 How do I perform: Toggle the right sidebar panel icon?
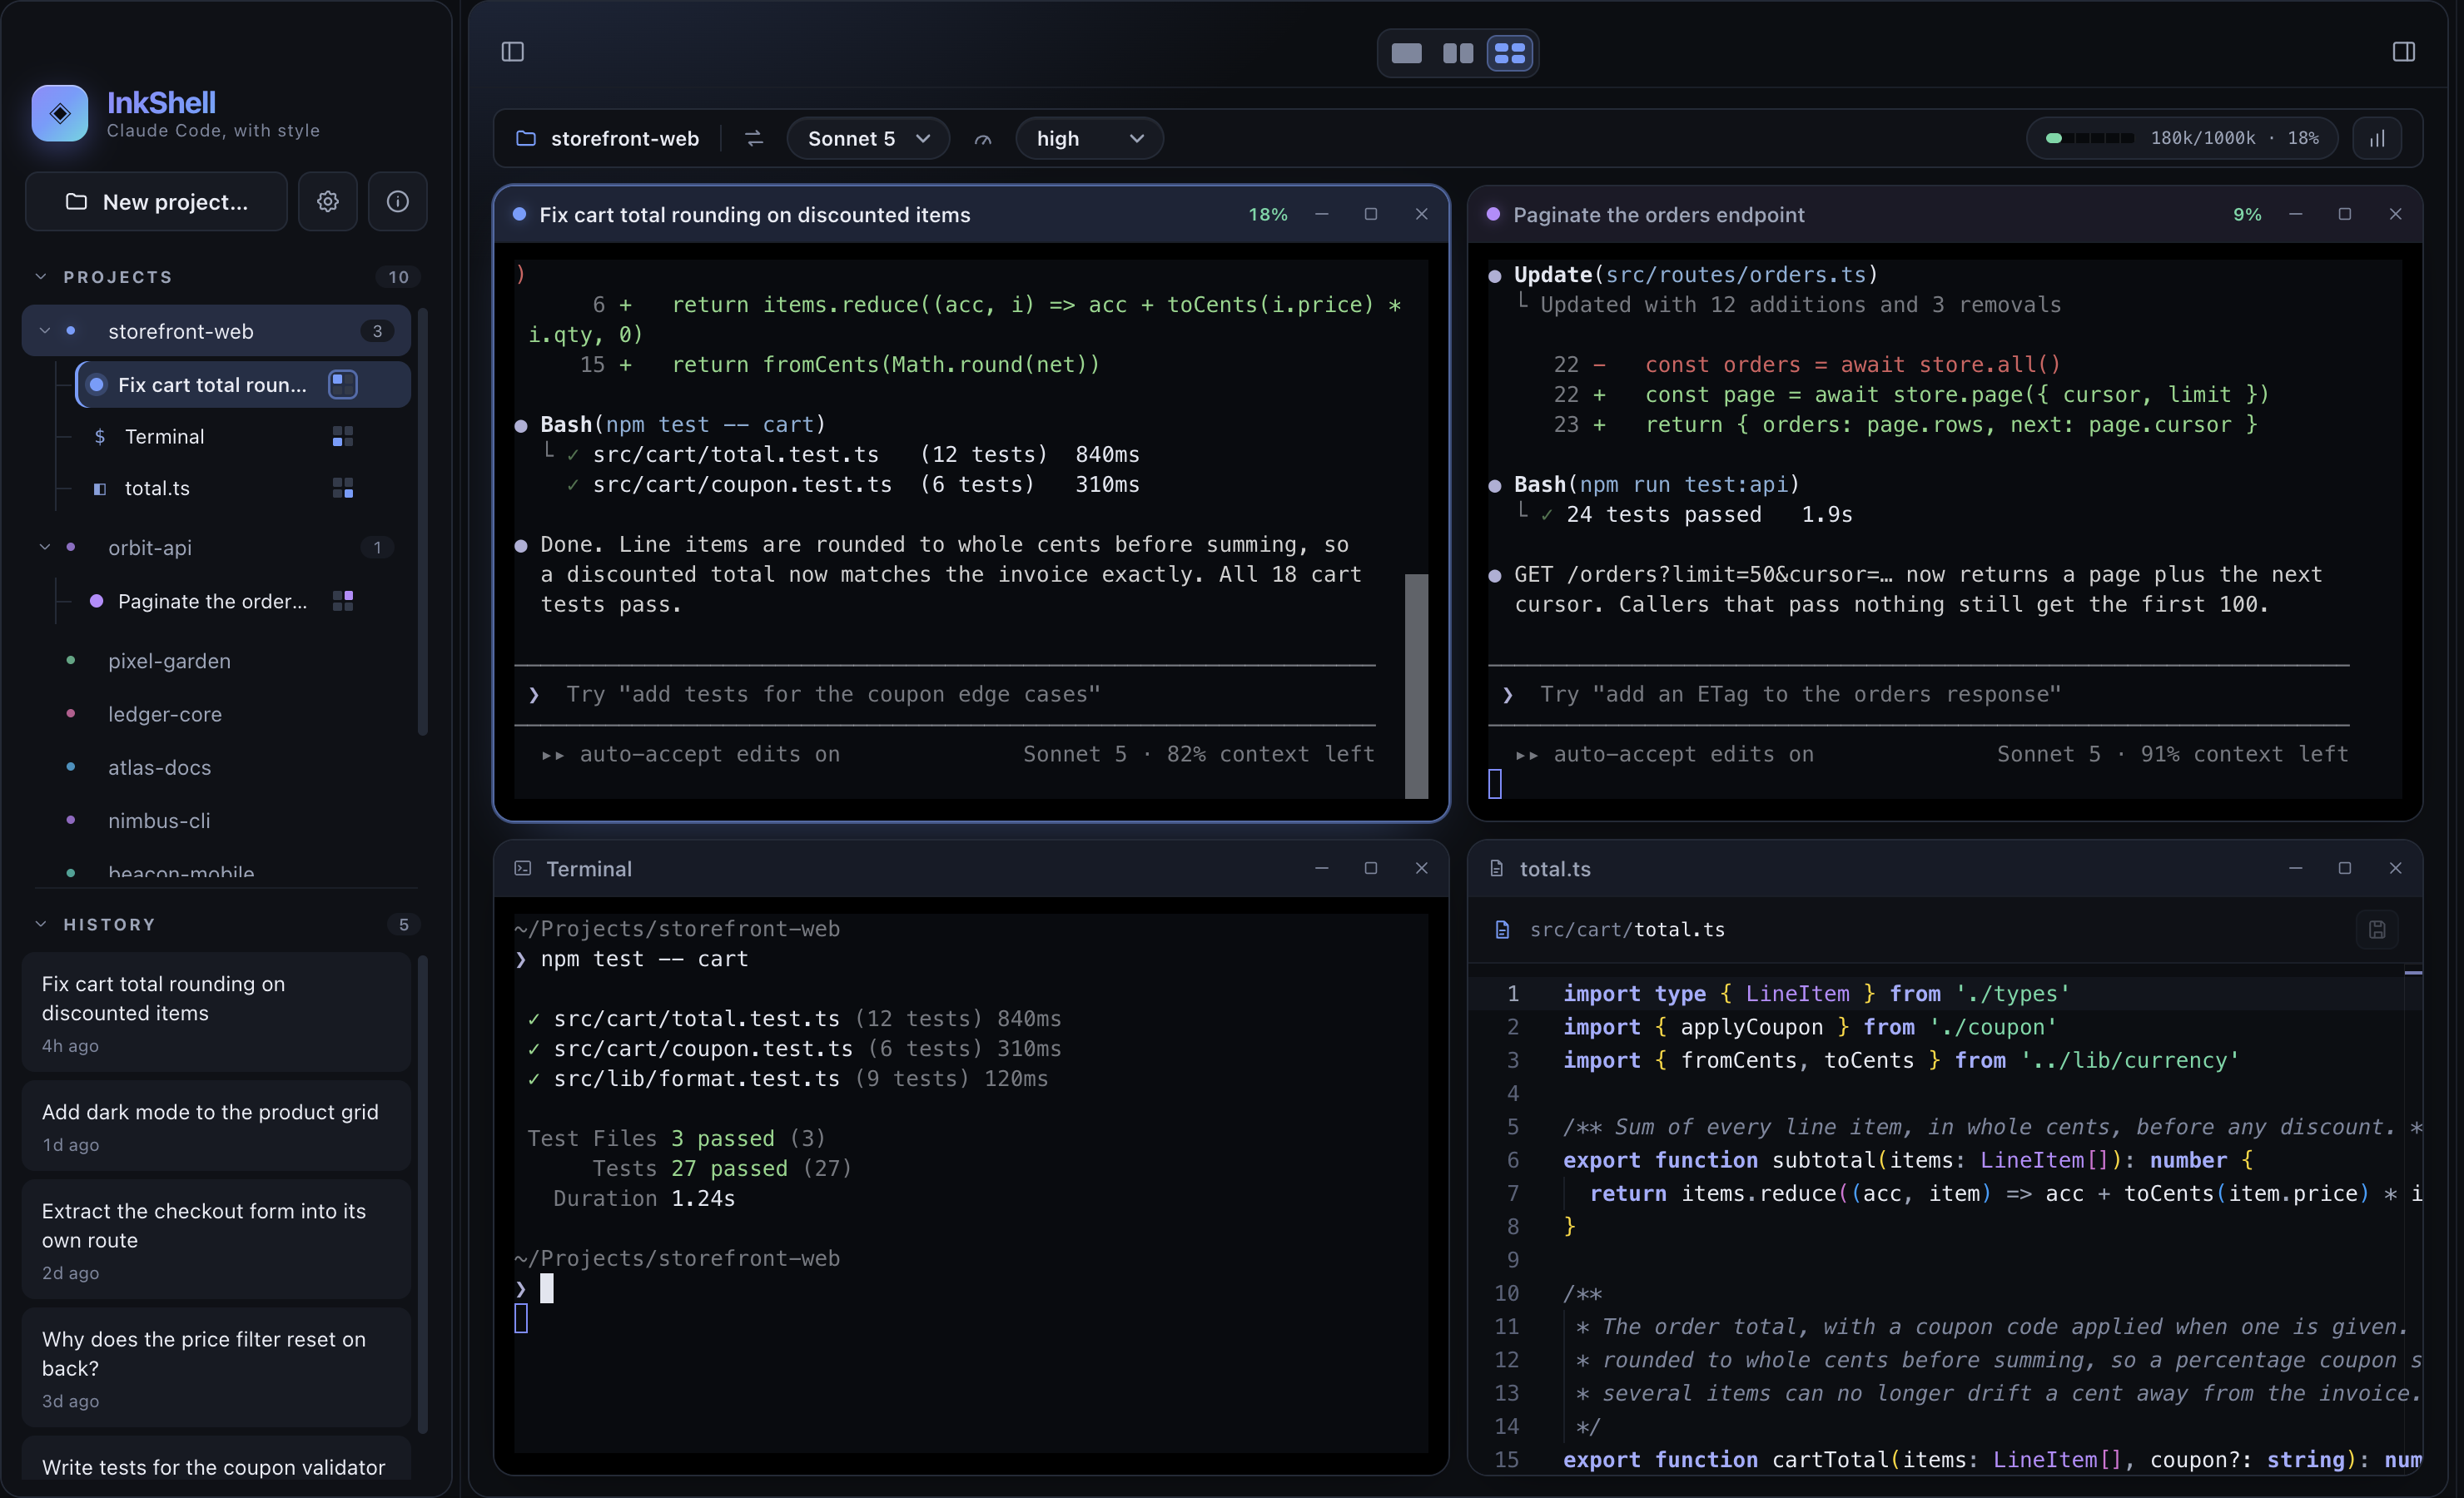point(2403,52)
